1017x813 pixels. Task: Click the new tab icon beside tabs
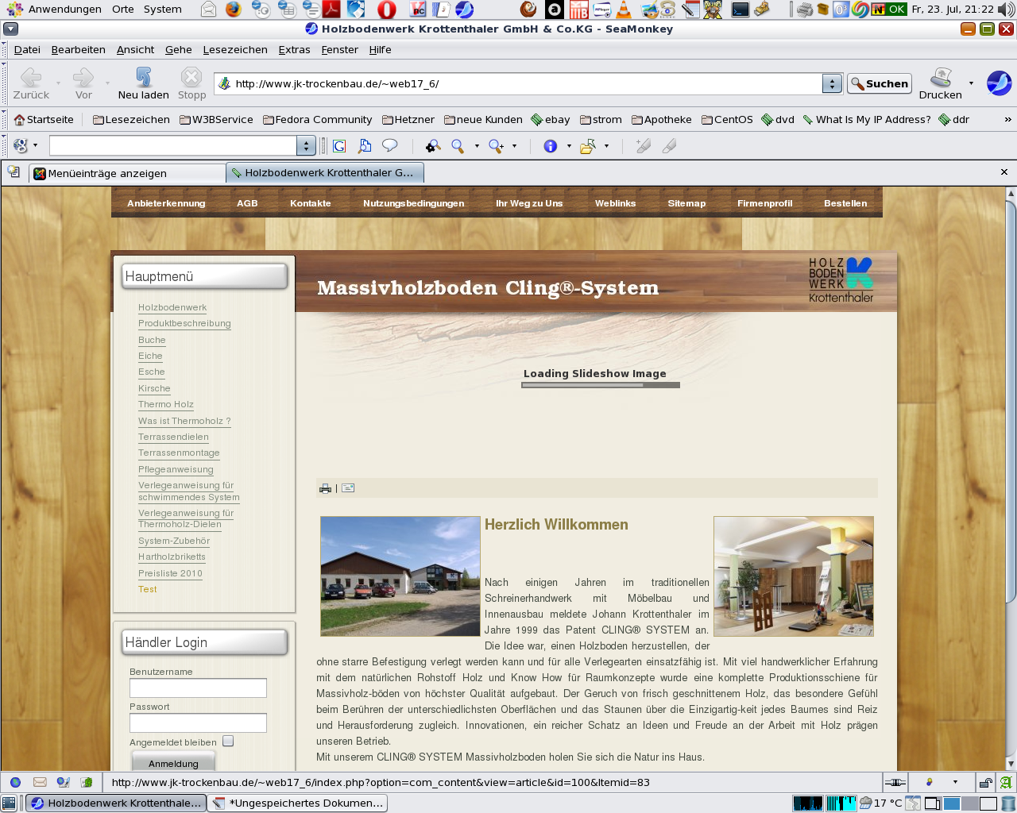tap(14, 171)
